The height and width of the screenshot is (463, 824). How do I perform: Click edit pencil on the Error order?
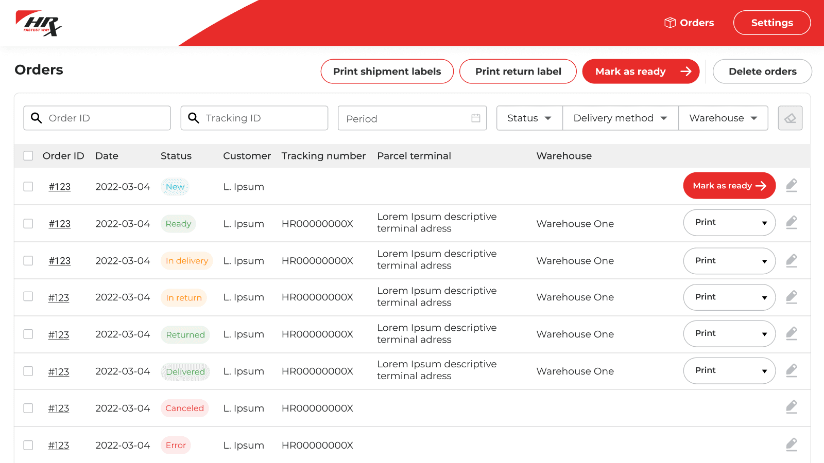pyautogui.click(x=792, y=444)
